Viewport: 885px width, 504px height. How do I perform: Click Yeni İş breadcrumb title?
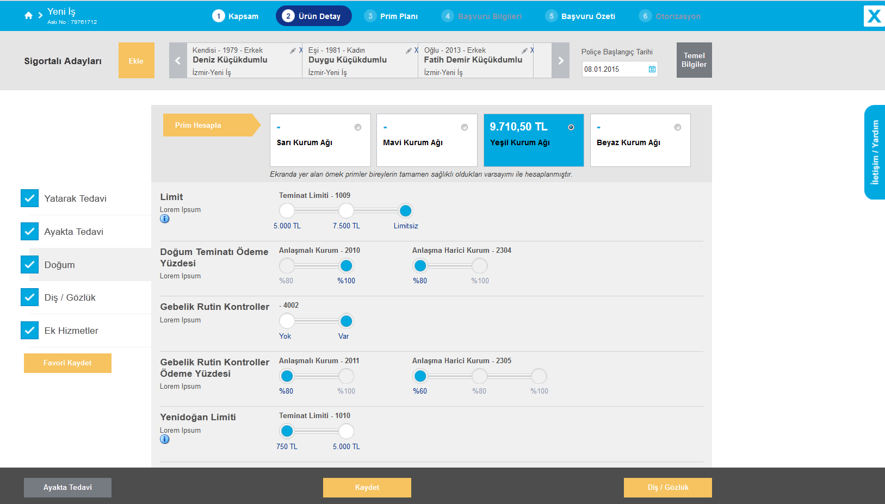[x=61, y=11]
